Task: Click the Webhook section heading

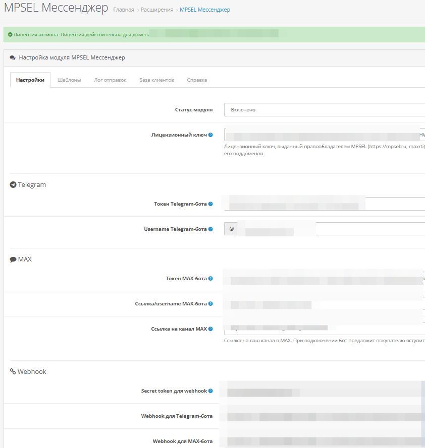Action: 32,371
